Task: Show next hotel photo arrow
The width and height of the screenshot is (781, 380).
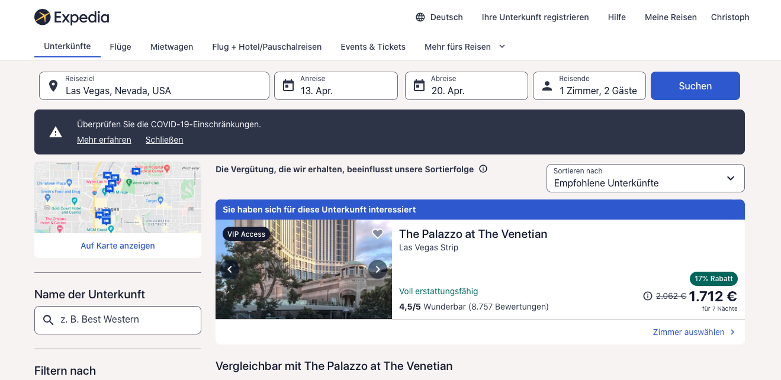Action: (378, 269)
